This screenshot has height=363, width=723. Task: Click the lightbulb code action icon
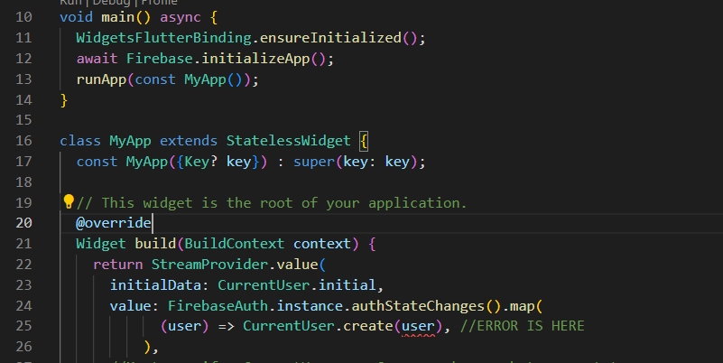click(69, 201)
